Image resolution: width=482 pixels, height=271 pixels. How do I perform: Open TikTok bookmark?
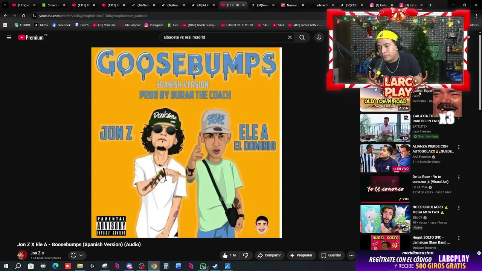point(41,25)
